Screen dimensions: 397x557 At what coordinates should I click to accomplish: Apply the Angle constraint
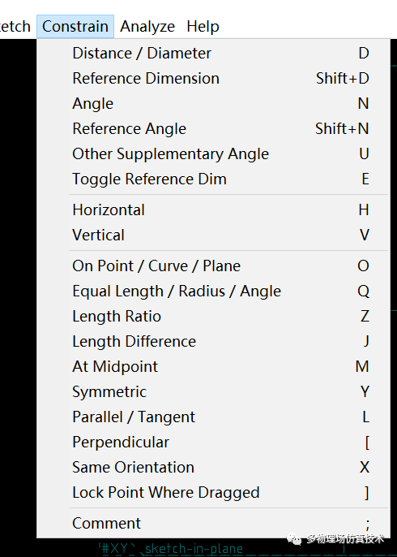212,104
